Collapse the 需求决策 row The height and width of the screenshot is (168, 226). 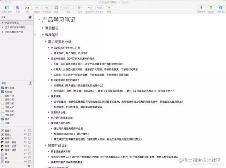coord(49,96)
